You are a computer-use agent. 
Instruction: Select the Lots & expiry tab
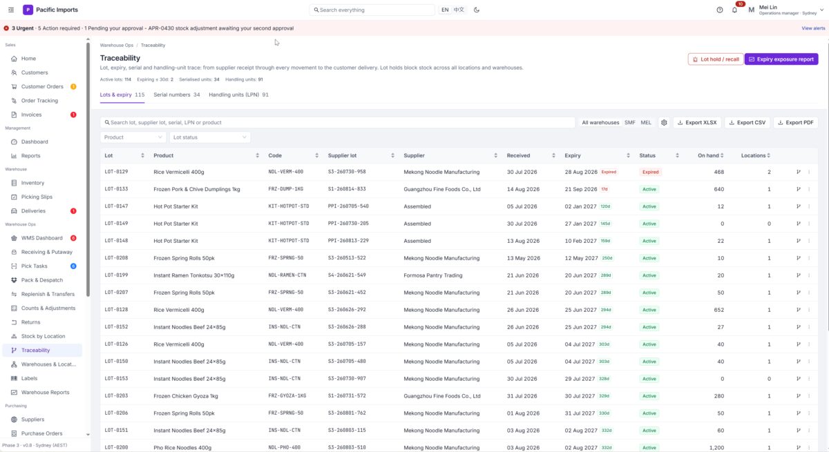[x=122, y=95]
